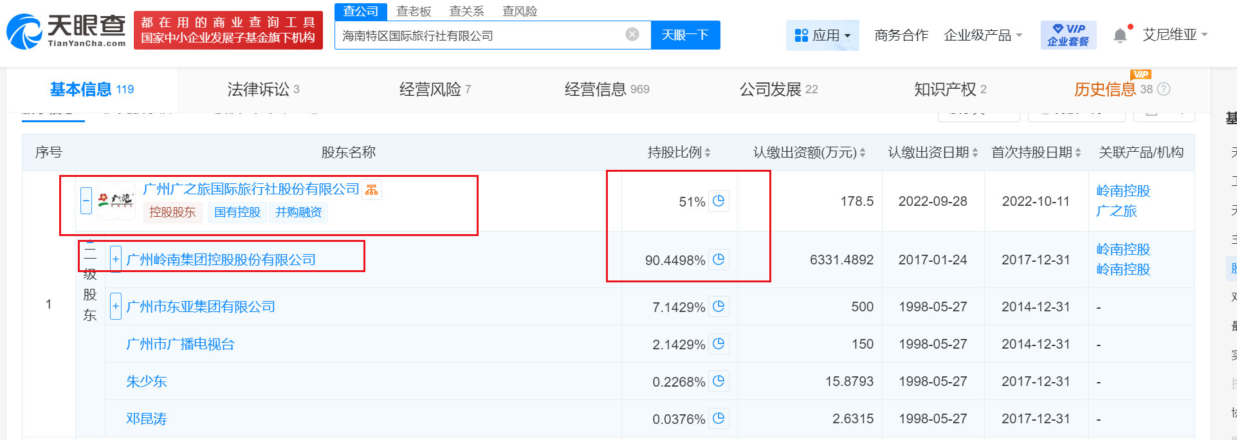Open the 艾尼维亚 user account menu
1237x440 pixels.
[x=1175, y=35]
